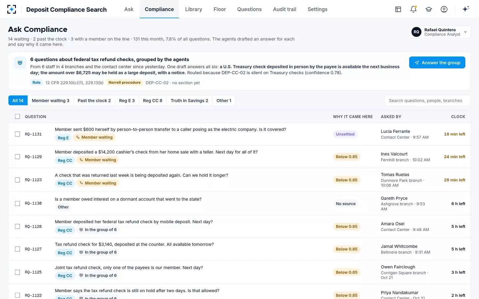479x299 pixels.
Task: Click the Reg E tag on RQ-1131
Action: point(63,138)
